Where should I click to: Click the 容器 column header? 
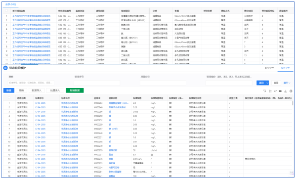point(177,11)
